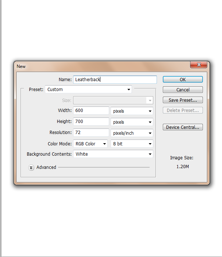
Task: Click into the Height field showing 700
Action: point(91,122)
